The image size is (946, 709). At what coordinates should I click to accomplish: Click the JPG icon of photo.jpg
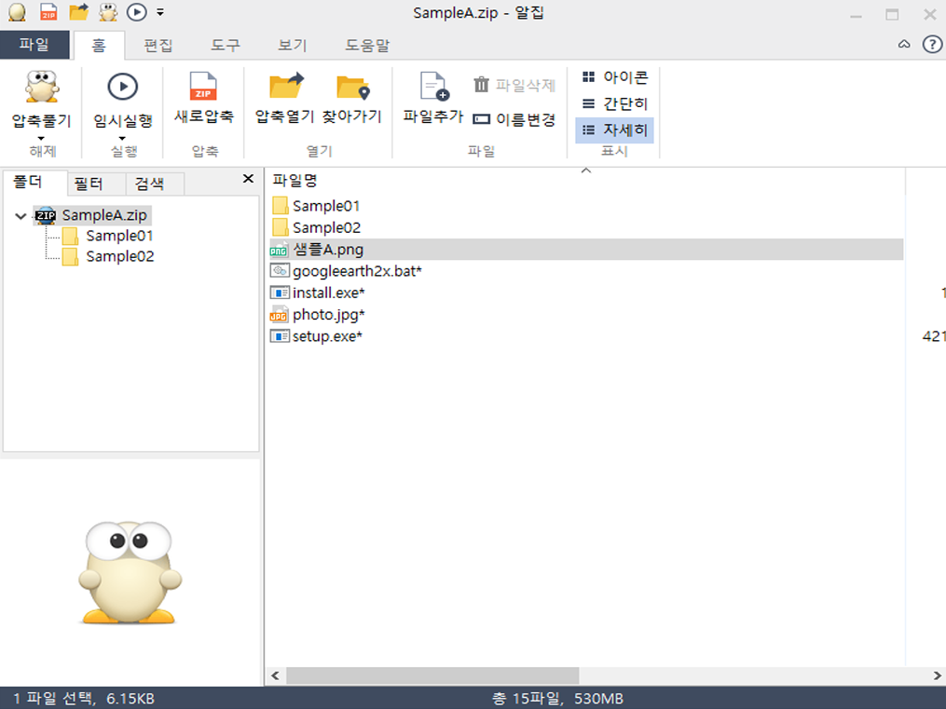coord(279,315)
